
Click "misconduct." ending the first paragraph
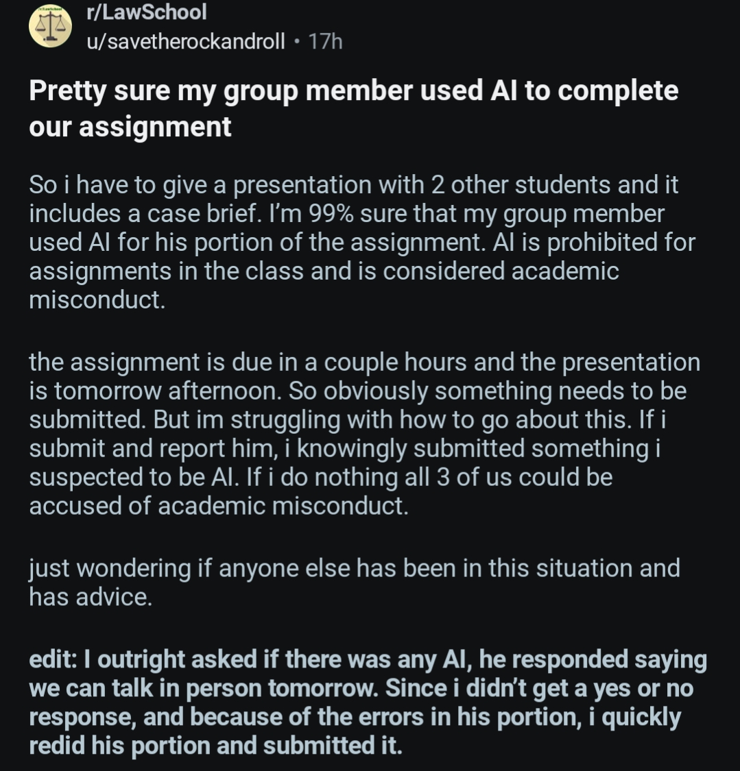pos(97,300)
